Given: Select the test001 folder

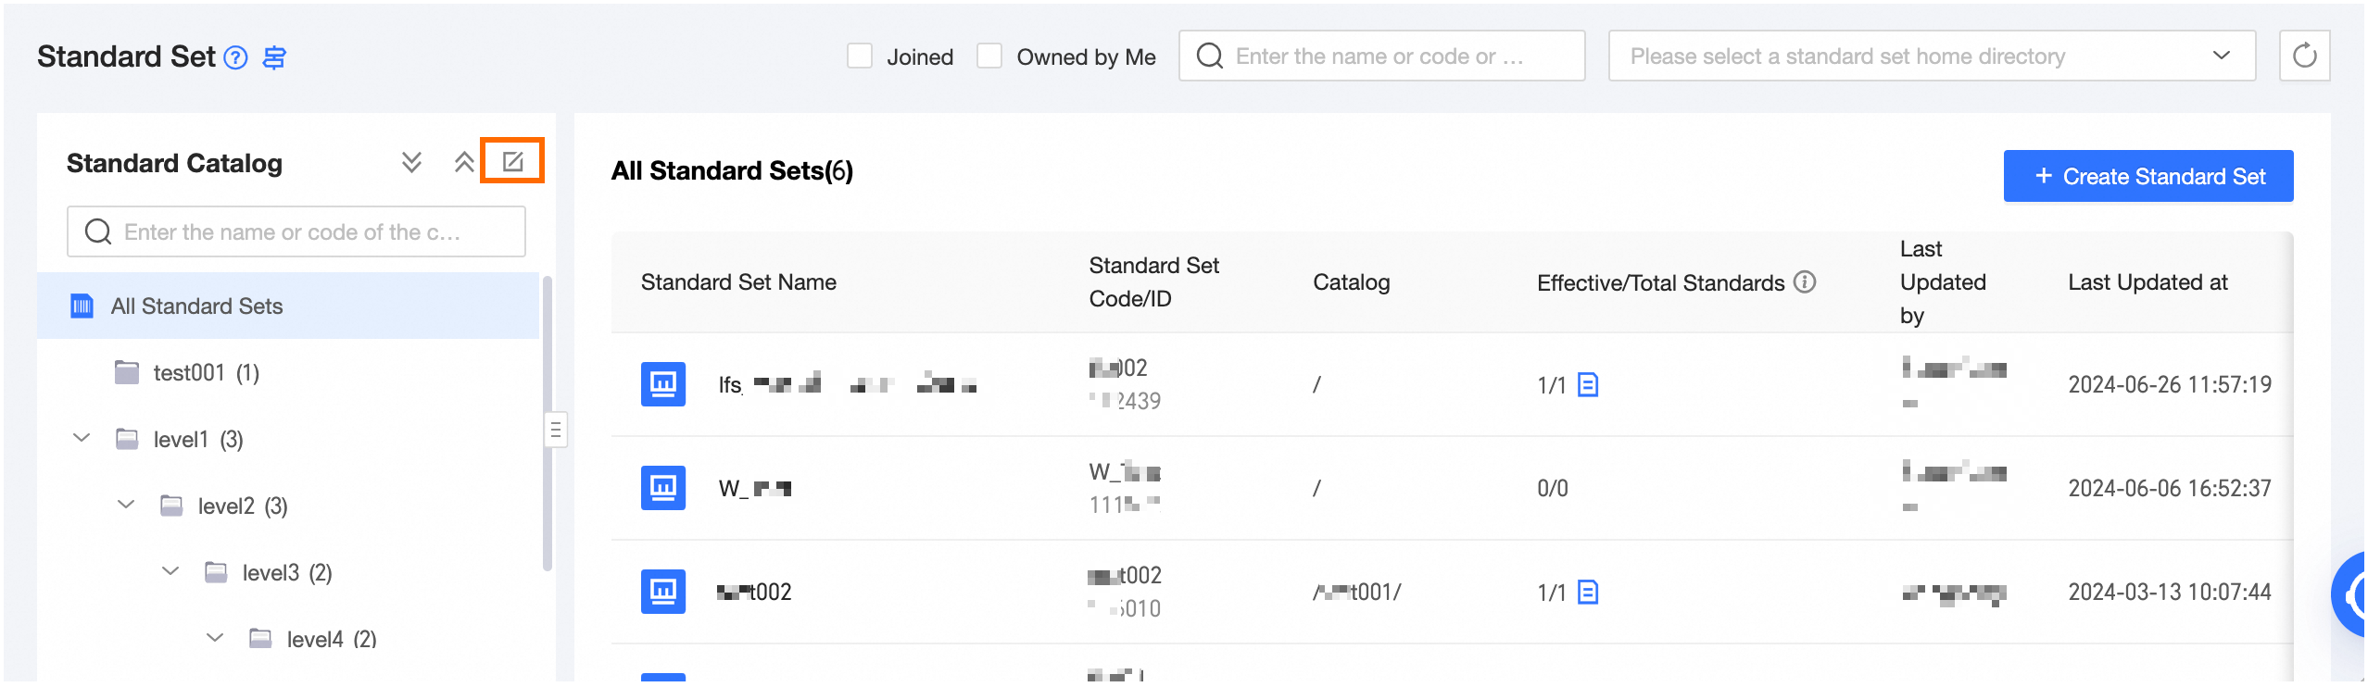Looking at the screenshot, I should point(206,373).
